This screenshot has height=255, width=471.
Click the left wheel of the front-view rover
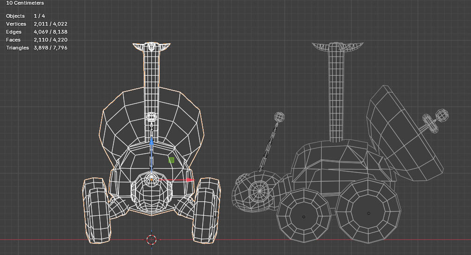[96, 210]
